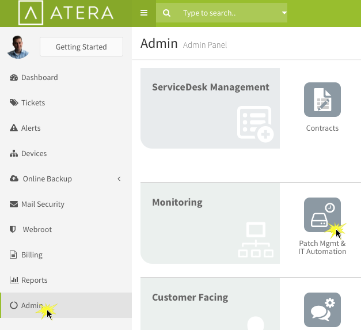Click the magnifying glass search icon
361x330 pixels.
[166, 13]
